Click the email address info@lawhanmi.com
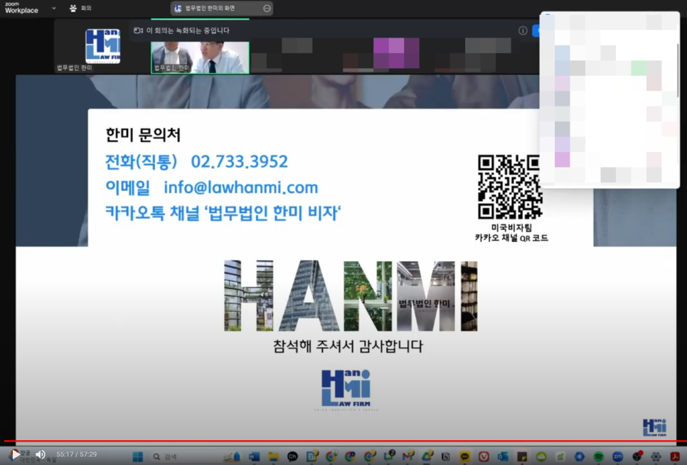The height and width of the screenshot is (465, 687). (x=241, y=187)
